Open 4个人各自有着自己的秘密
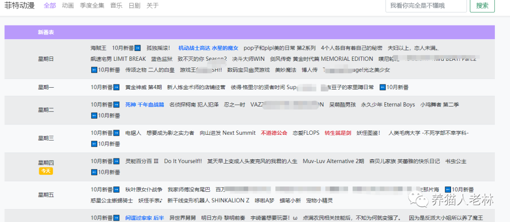This screenshot has width=510, height=222. pyautogui.click(x=352, y=48)
